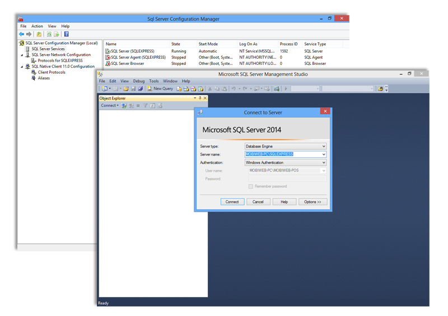
Task: Open the disabled User name dropdown arrow
Action: click(324, 171)
